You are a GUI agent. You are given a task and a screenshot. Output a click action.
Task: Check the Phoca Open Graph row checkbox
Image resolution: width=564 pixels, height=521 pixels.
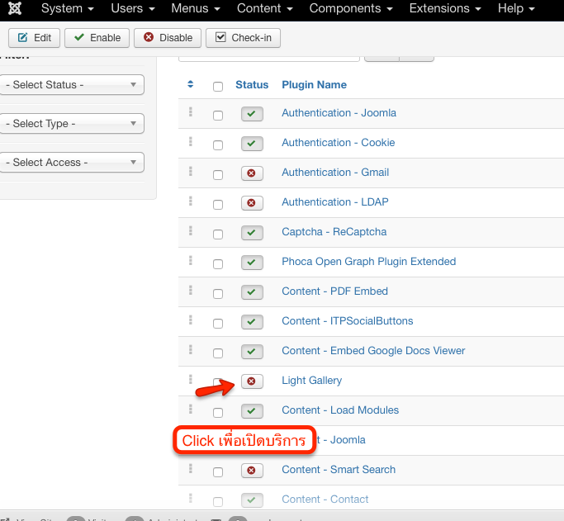(x=218, y=264)
